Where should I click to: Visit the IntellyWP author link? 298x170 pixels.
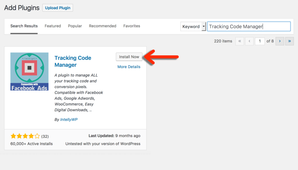(69, 120)
